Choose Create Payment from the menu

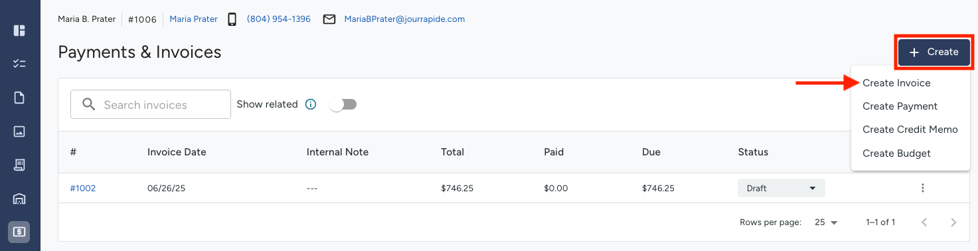coord(900,106)
